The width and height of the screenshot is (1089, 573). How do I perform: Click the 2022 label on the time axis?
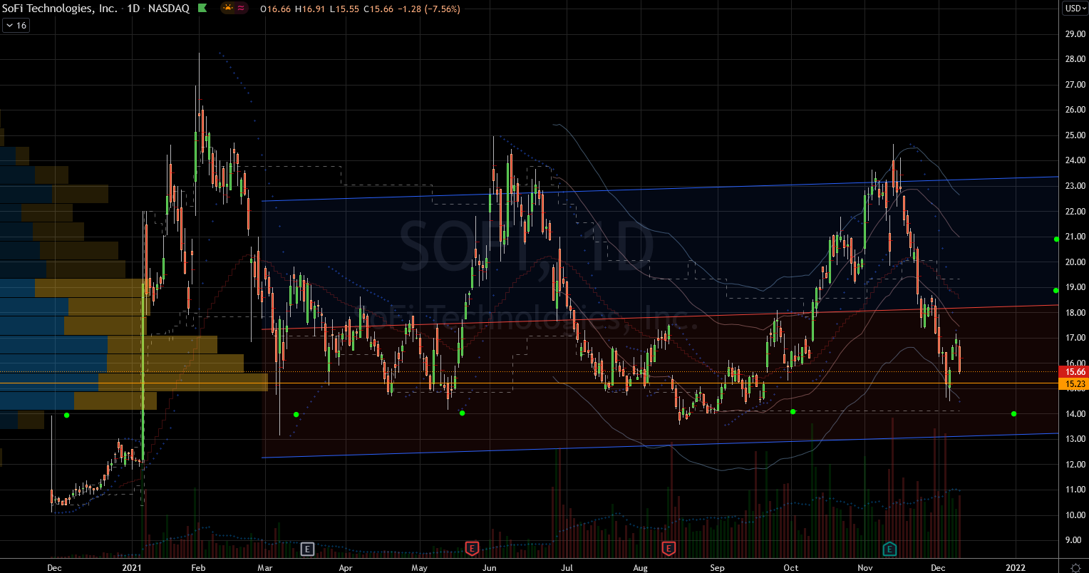1014,567
